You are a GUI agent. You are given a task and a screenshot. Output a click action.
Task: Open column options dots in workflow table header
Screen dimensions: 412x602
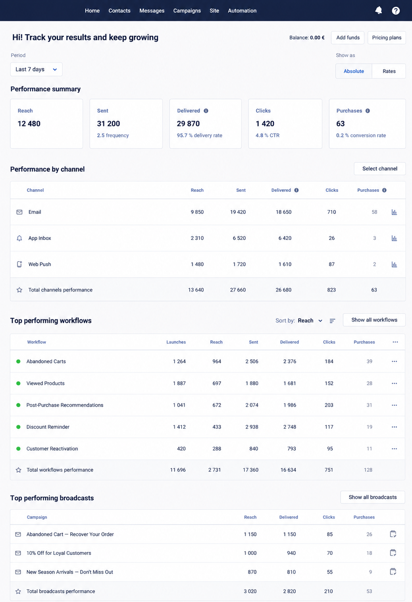point(395,342)
